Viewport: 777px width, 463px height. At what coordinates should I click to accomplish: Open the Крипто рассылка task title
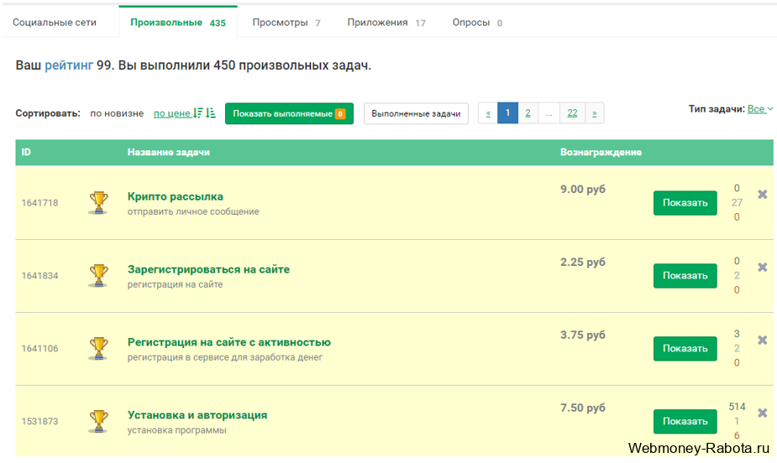pyautogui.click(x=176, y=196)
